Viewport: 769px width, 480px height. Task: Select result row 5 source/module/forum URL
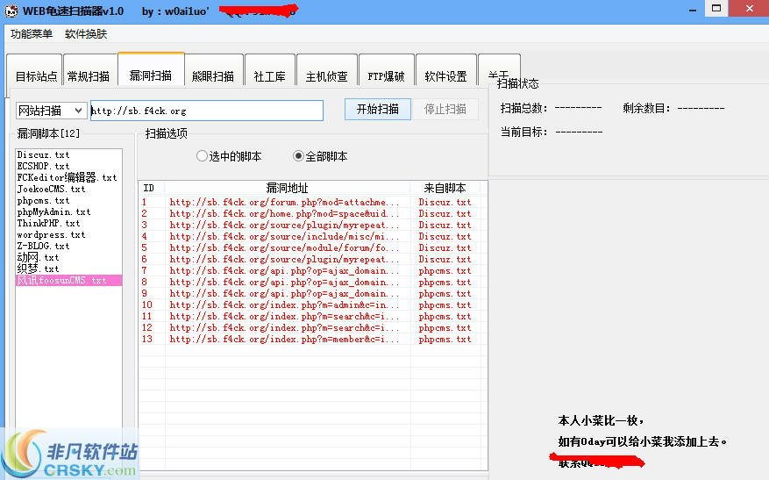point(284,247)
